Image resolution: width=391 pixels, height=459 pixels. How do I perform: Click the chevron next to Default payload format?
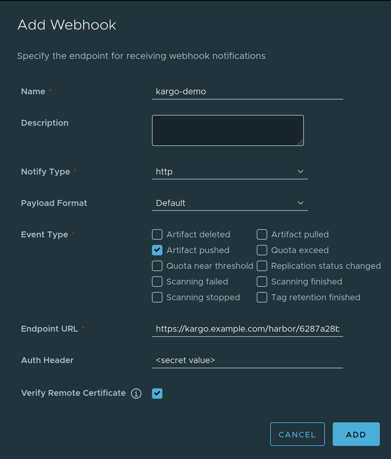coord(300,203)
